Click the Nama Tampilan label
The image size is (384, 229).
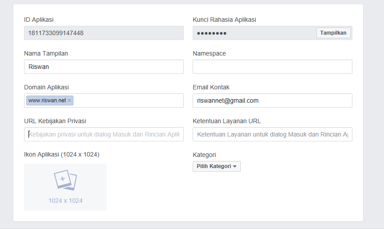pyautogui.click(x=46, y=53)
